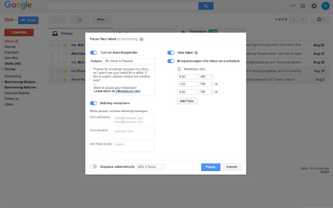Open the PM dropdown for the 5:00 time
This screenshot has height=208, width=333.
tap(206, 92)
